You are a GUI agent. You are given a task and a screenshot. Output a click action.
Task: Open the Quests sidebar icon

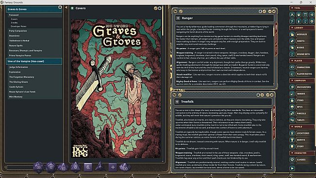[x=292, y=140]
